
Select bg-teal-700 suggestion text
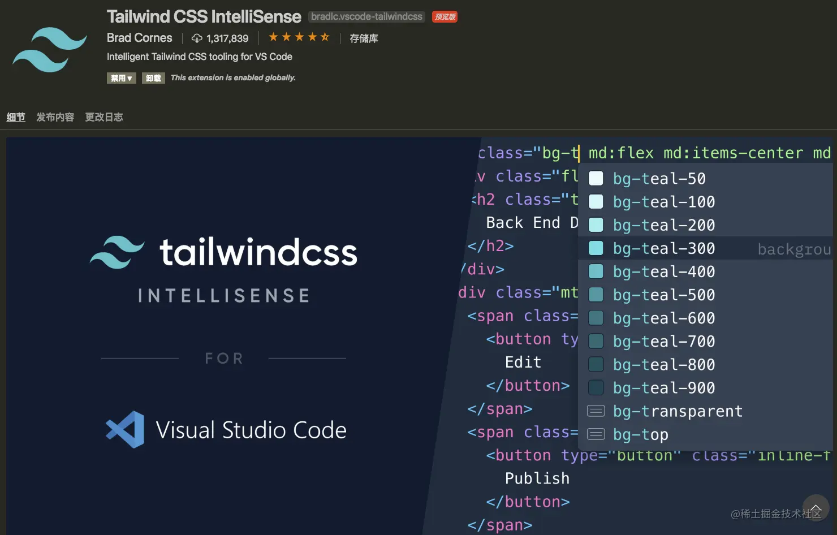pos(664,341)
